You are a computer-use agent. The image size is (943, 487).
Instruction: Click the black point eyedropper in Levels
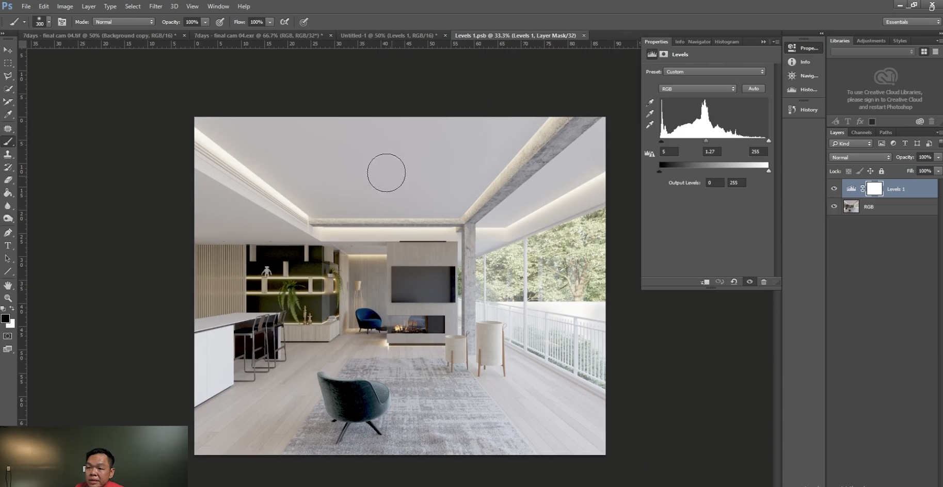click(650, 103)
